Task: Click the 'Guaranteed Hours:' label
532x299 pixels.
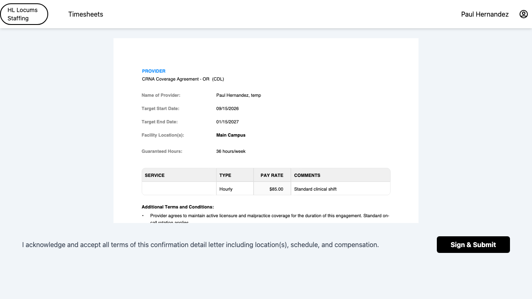Action: [x=162, y=151]
